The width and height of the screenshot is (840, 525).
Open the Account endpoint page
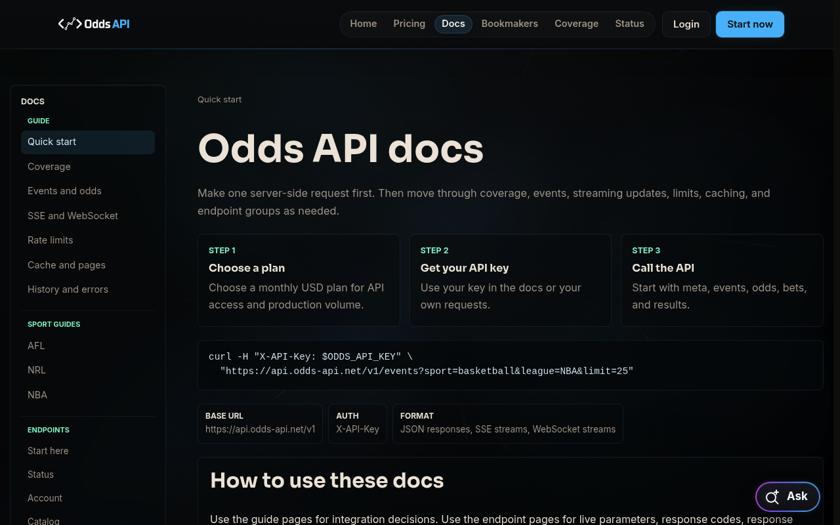click(x=88, y=498)
